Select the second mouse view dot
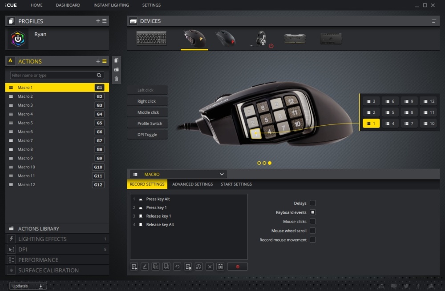The image size is (445, 291). [x=264, y=163]
